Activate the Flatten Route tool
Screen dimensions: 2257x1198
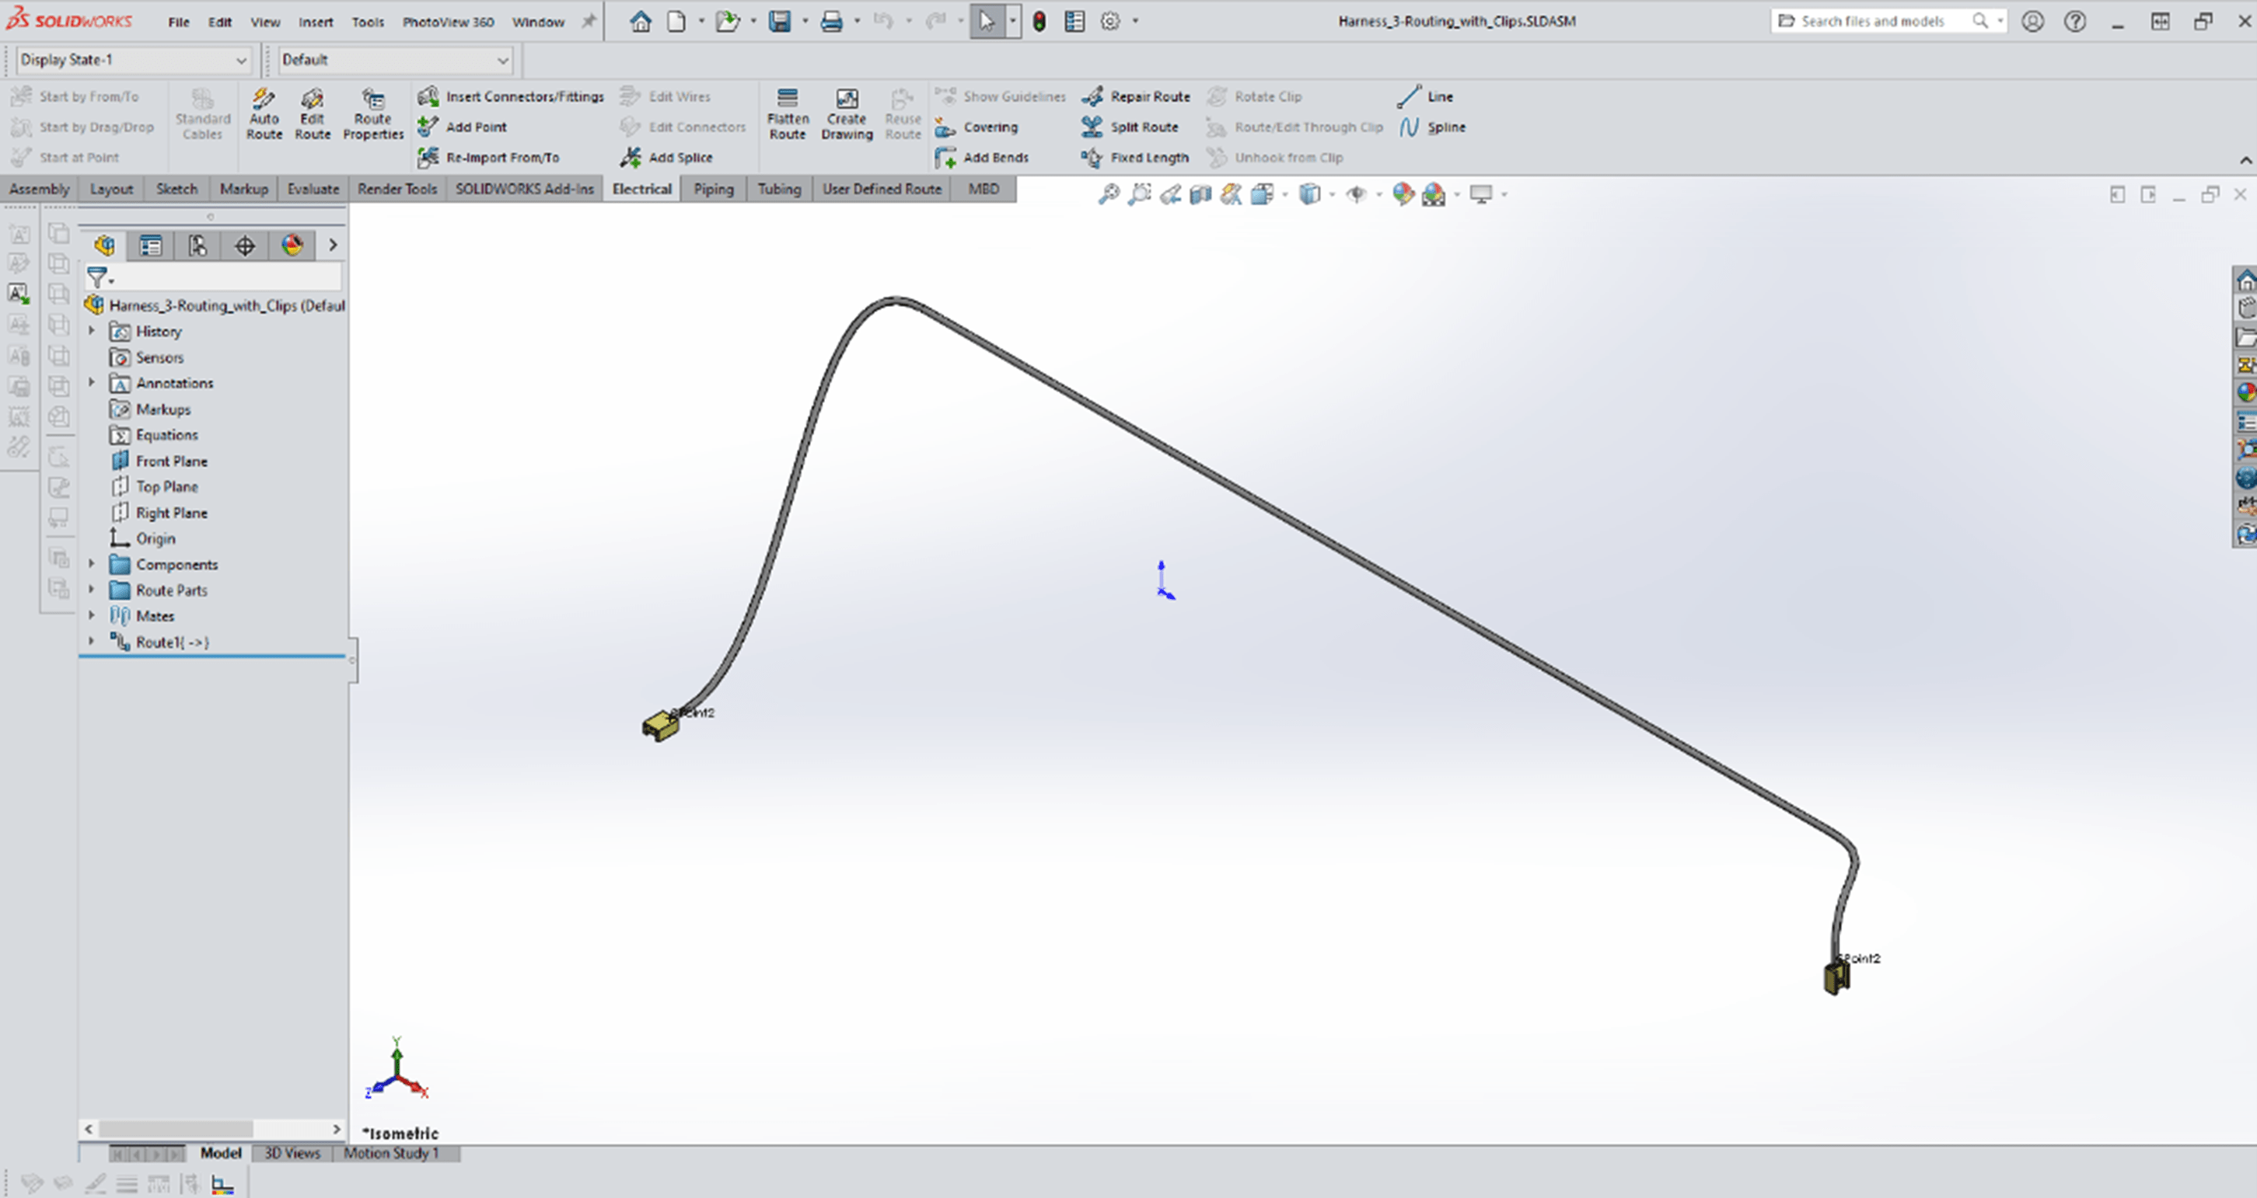[787, 114]
